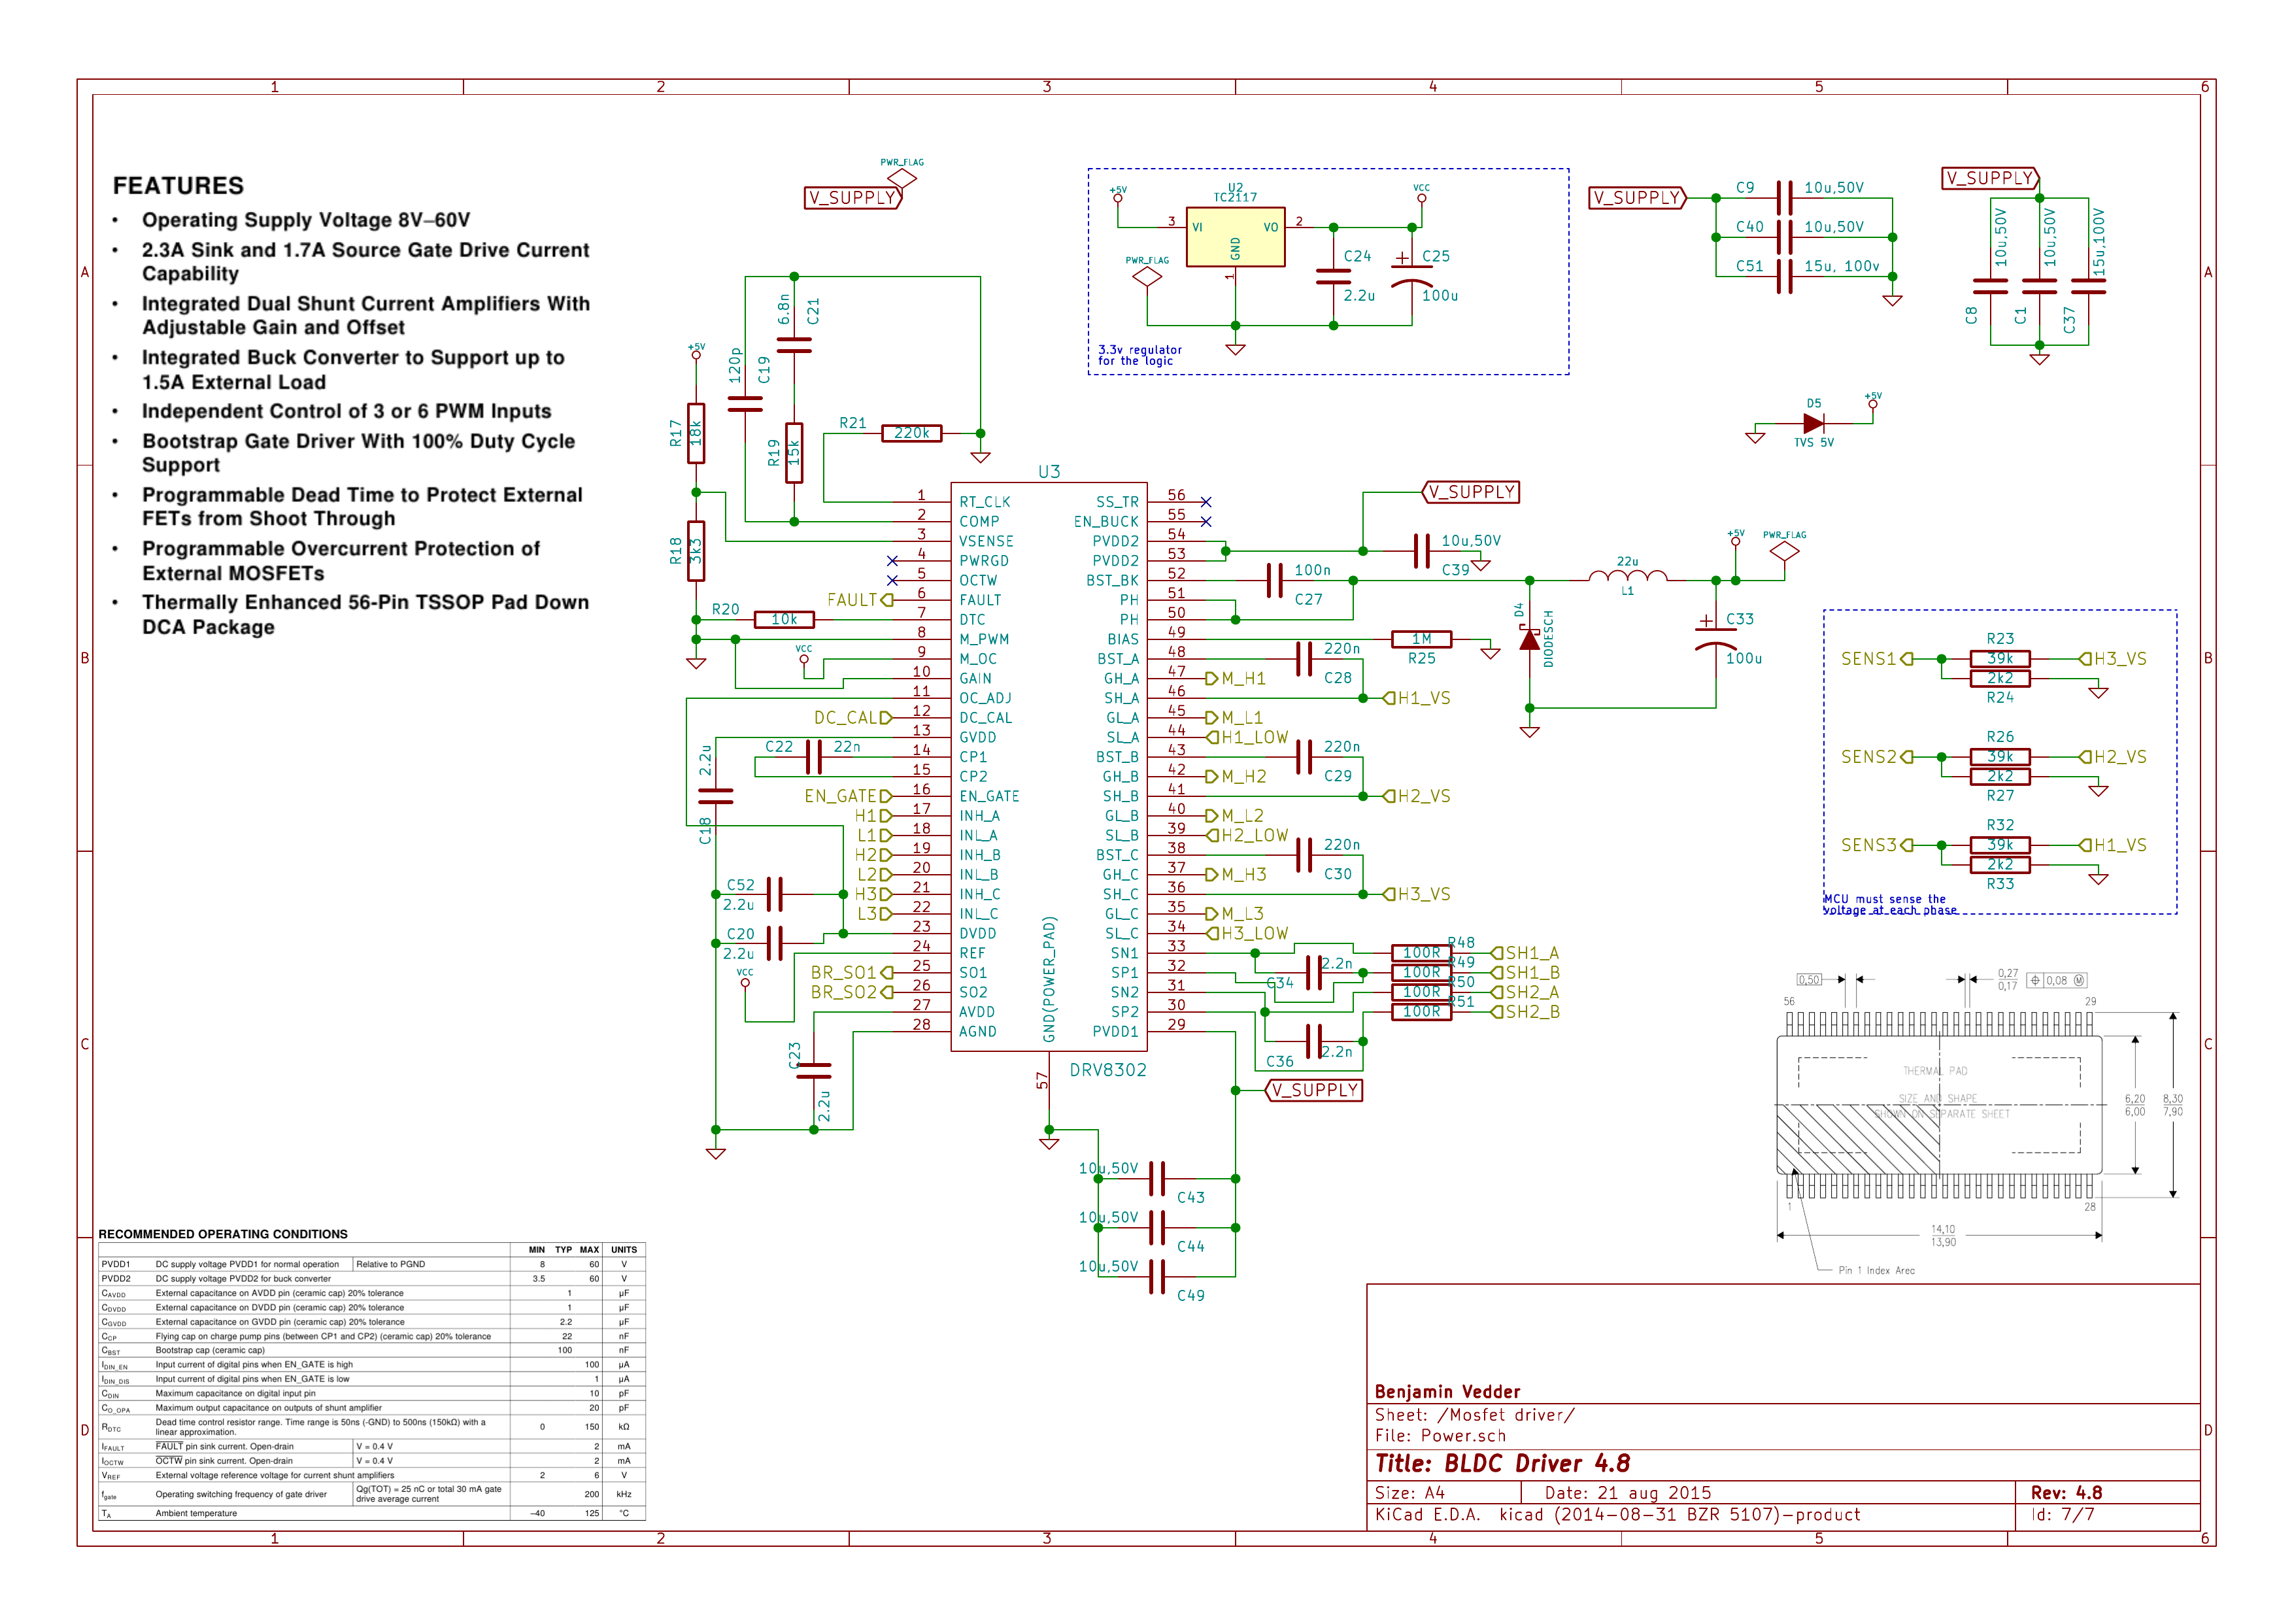
Task: Select the R17 18k resistor
Action: point(696,433)
